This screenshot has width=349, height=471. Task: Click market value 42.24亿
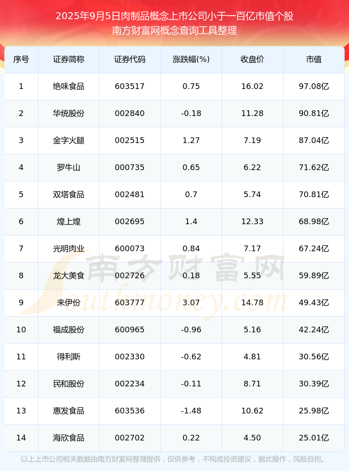(314, 330)
